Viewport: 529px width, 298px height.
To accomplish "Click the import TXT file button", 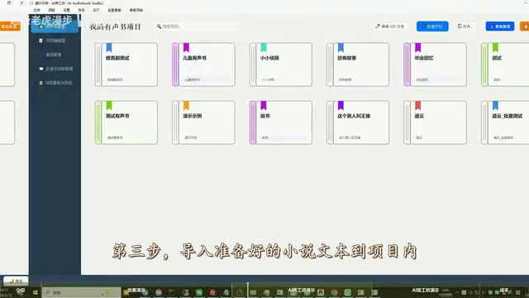I will point(389,26).
